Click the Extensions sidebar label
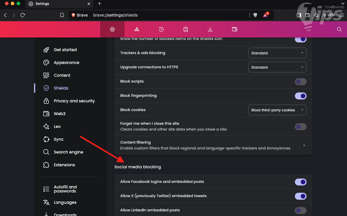This screenshot has width=347, height=216. [64, 165]
